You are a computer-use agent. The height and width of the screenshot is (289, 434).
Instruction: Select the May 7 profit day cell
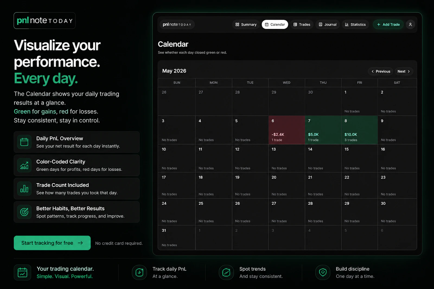click(323, 130)
